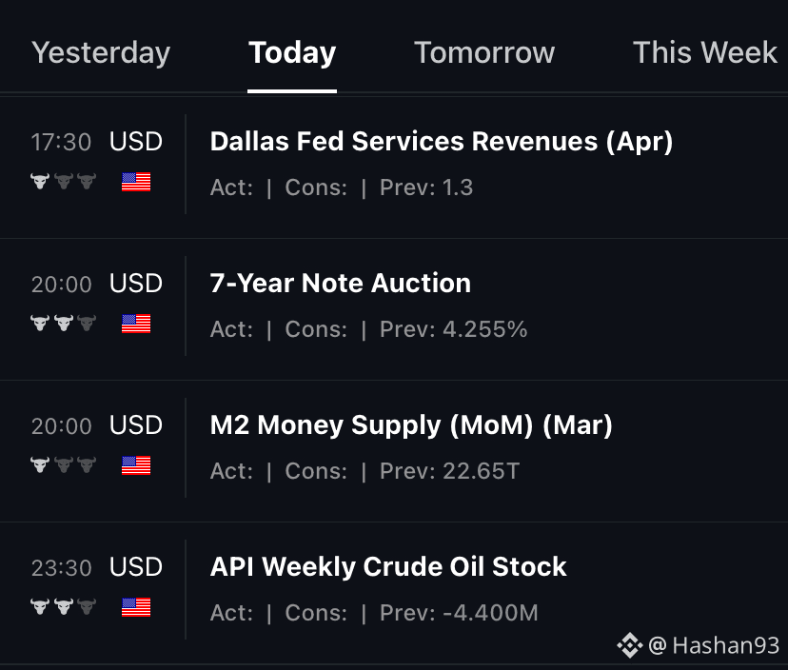
Task: Click the Binance logo in watermark
Action: 630,645
